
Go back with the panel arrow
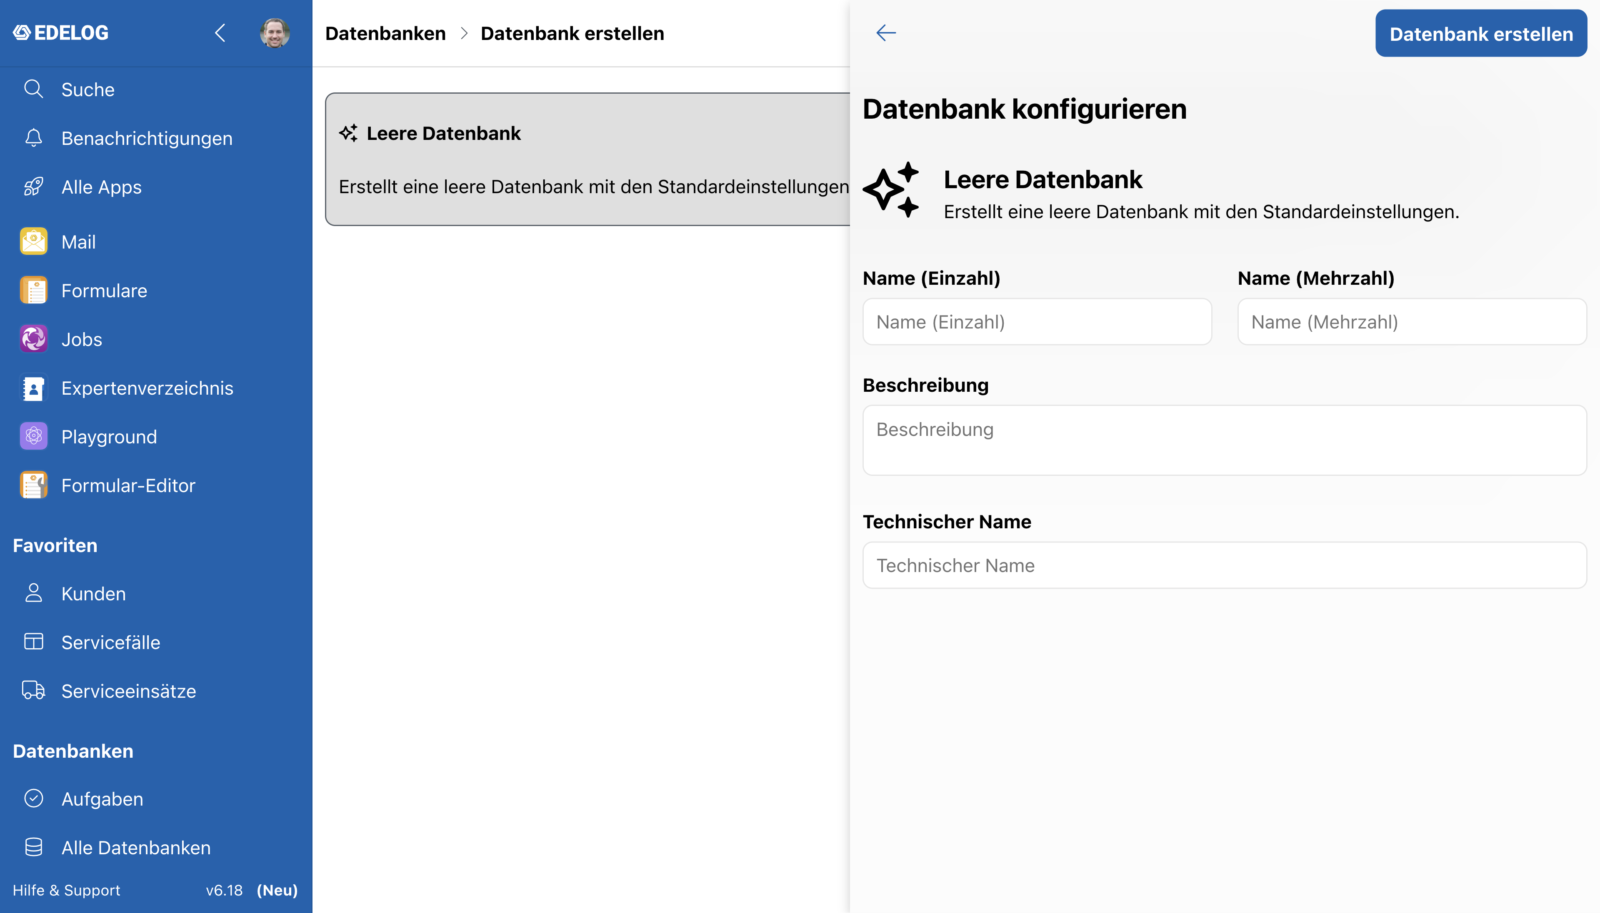pos(886,32)
